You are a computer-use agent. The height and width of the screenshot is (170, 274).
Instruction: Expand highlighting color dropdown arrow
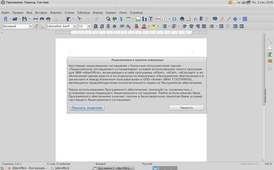(158, 26)
